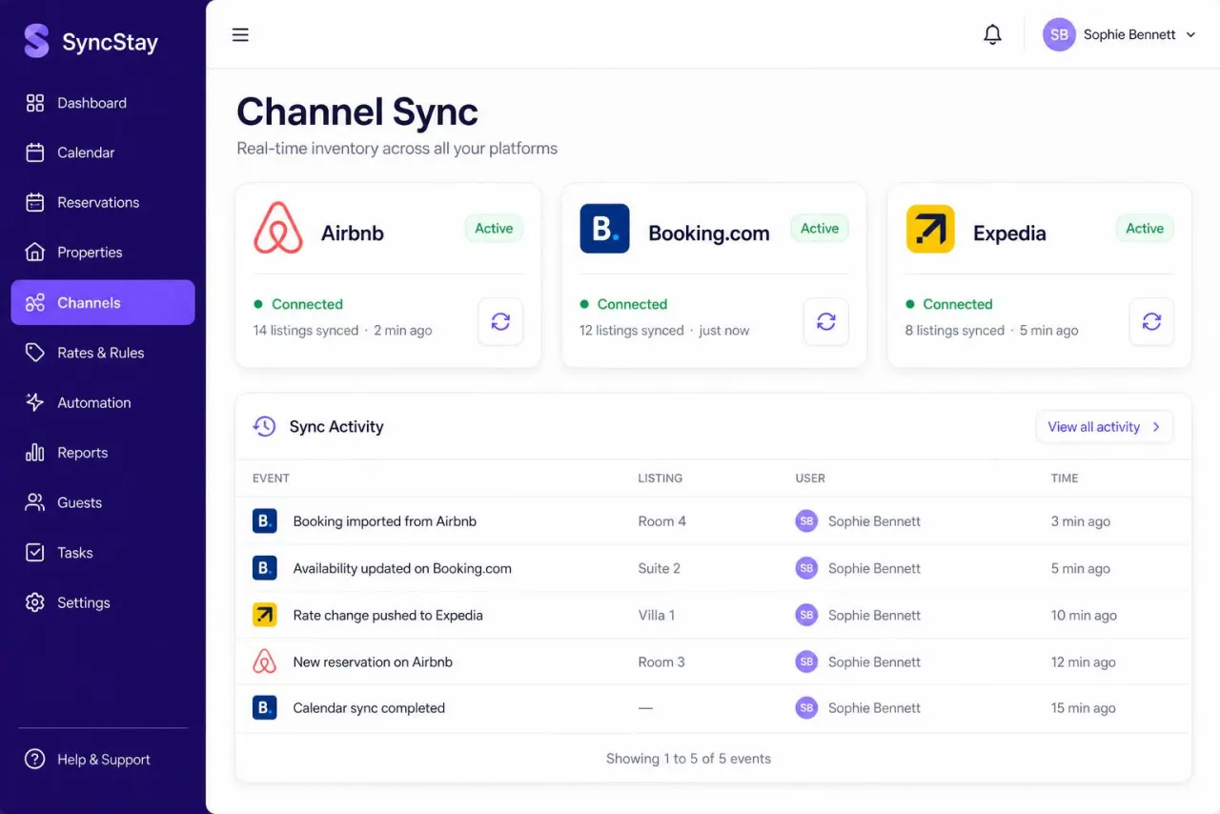Sort by the LISTING column header
Viewport: 1220px width, 814px height.
pyautogui.click(x=660, y=478)
